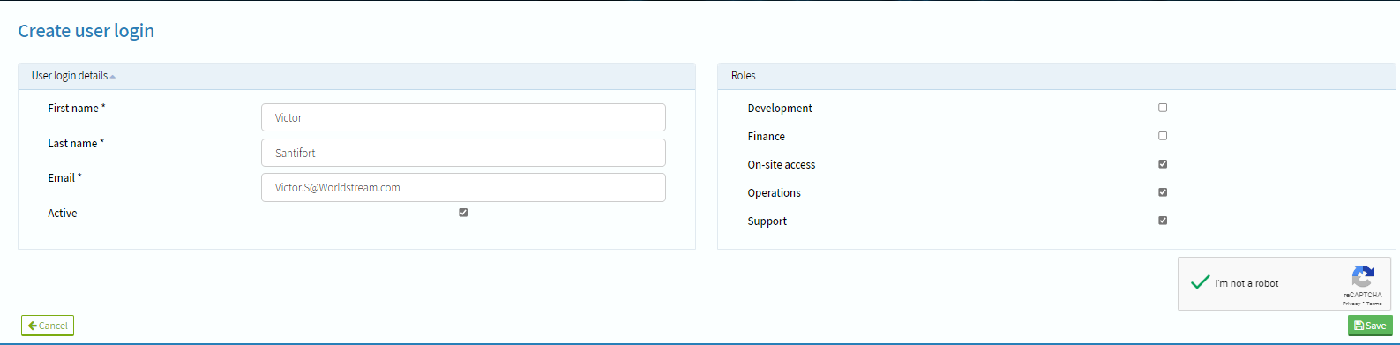The height and width of the screenshot is (345, 1400).
Task: Uncheck the On-site access role
Action: point(1163,164)
